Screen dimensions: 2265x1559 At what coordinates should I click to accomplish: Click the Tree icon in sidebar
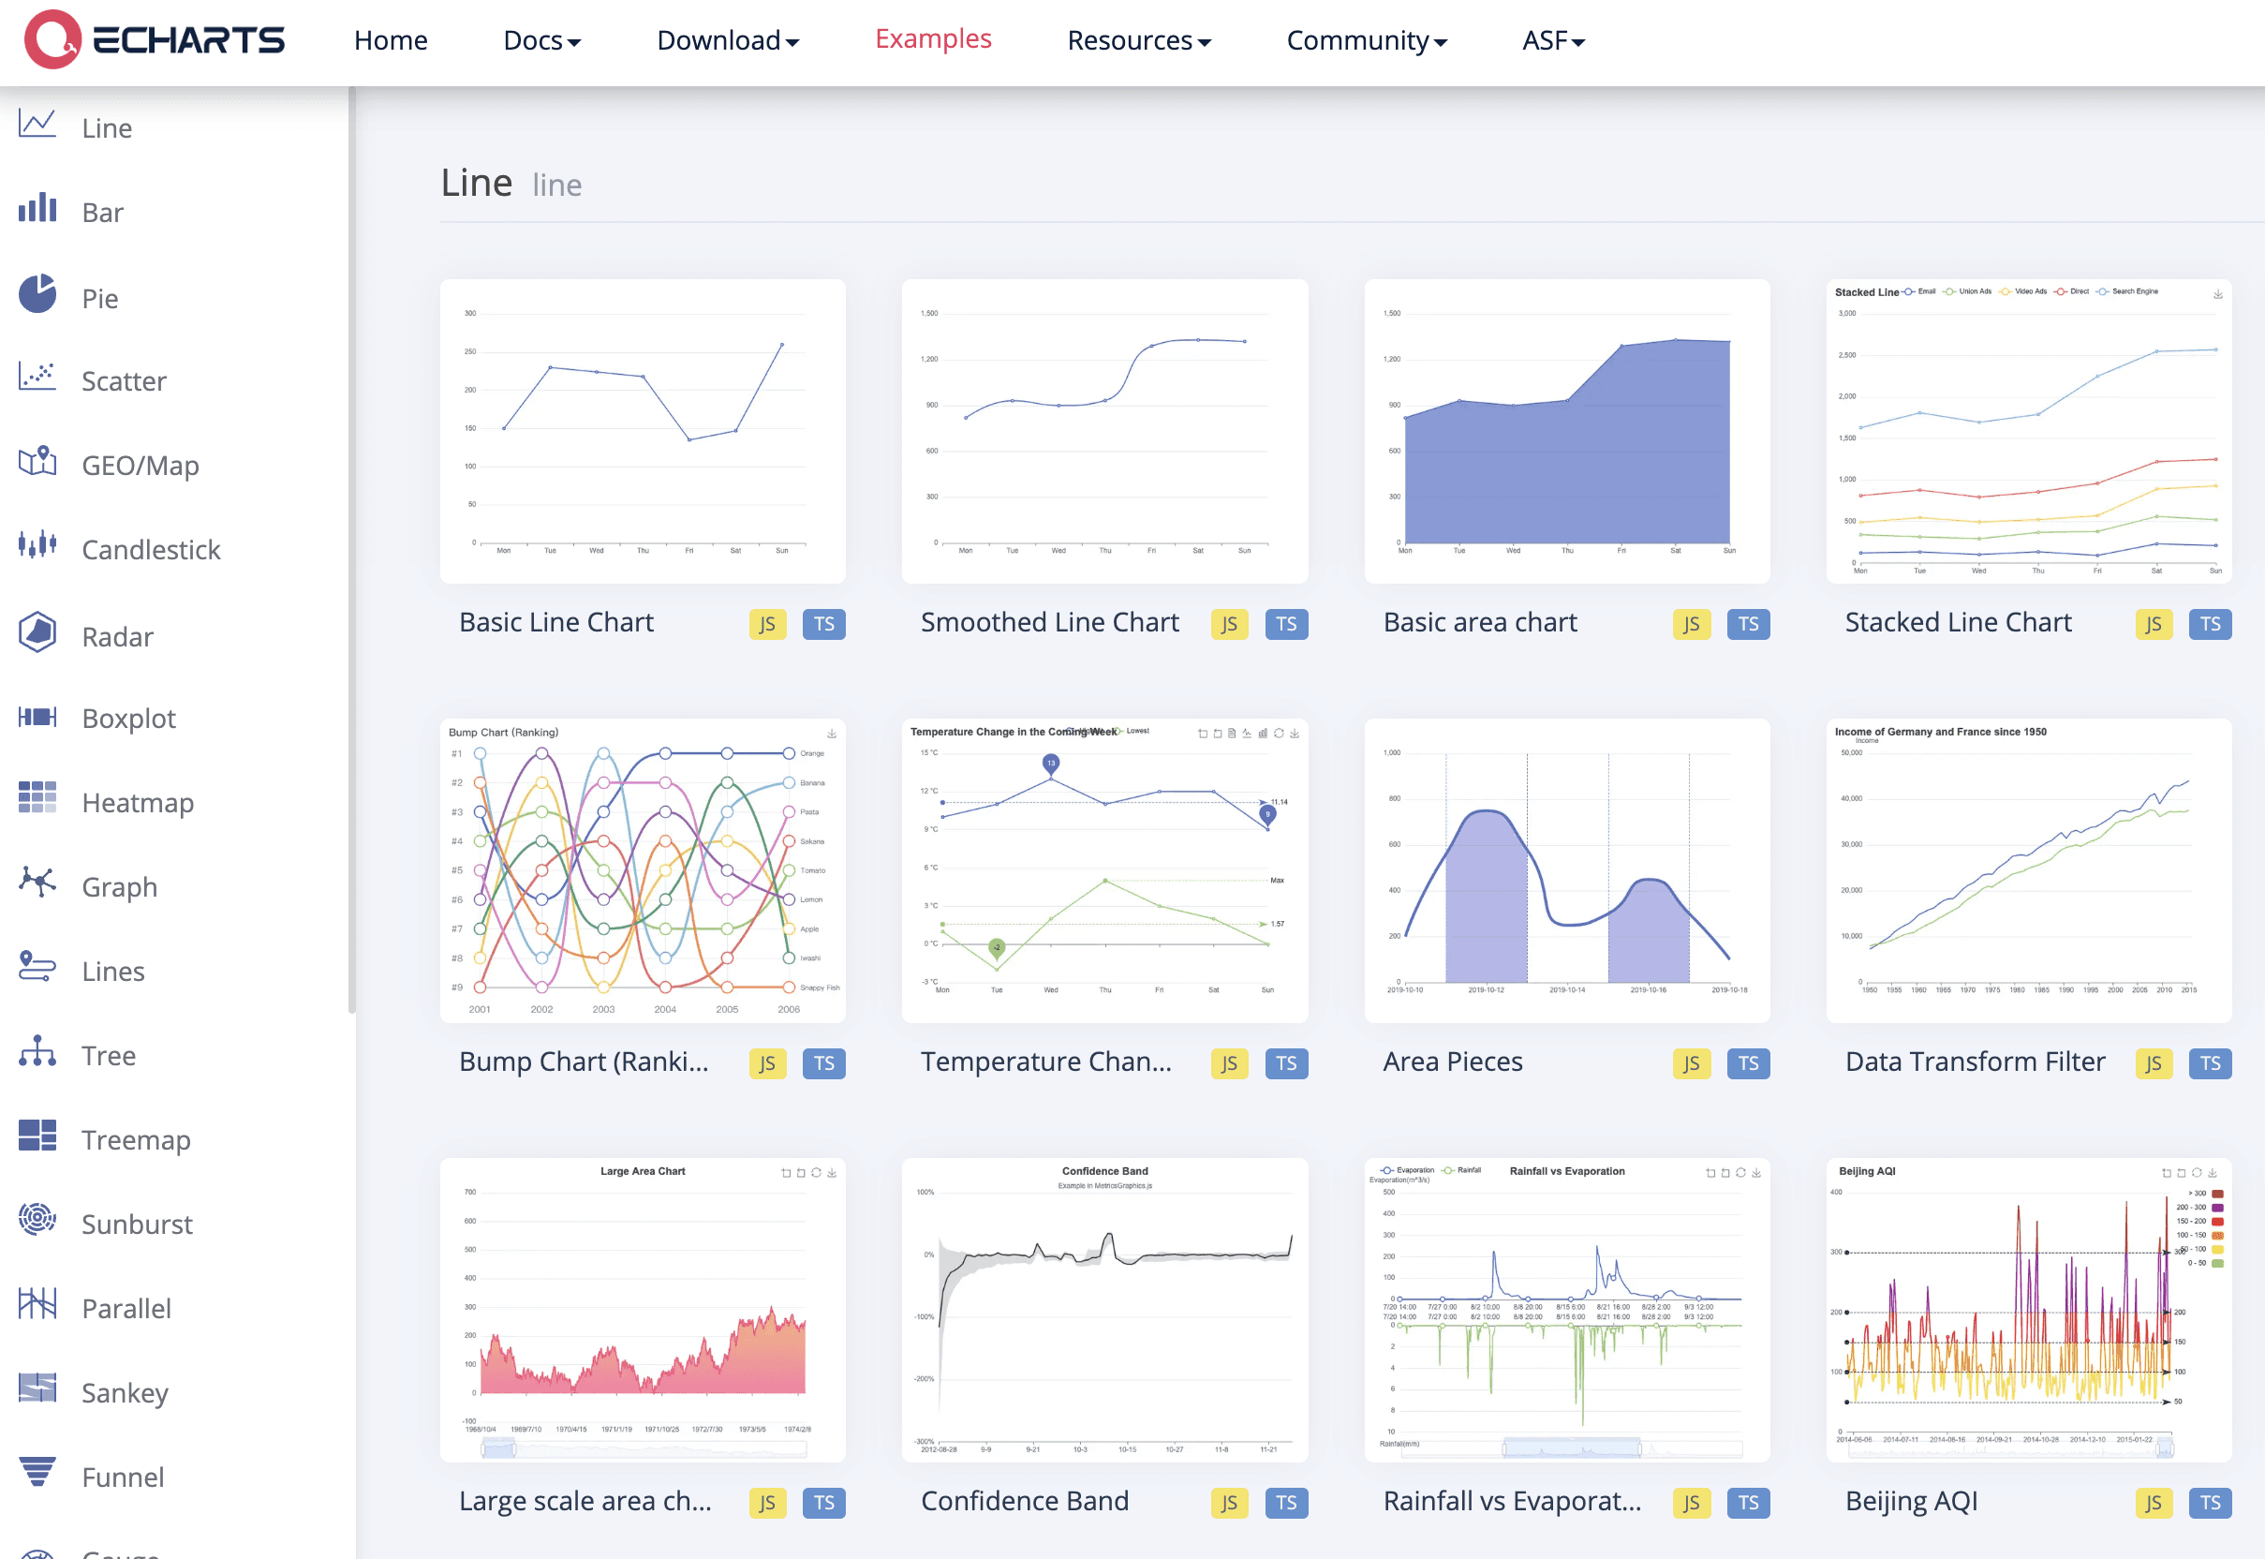(37, 1051)
